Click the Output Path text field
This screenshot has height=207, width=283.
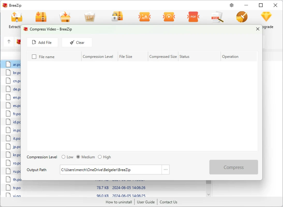111,170
